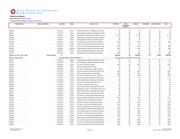This screenshot has width=180, height=139.
Task: Click the $327,625 grand total
Action: click(x=168, y=55)
